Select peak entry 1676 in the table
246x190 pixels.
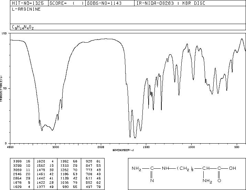click(22, 183)
